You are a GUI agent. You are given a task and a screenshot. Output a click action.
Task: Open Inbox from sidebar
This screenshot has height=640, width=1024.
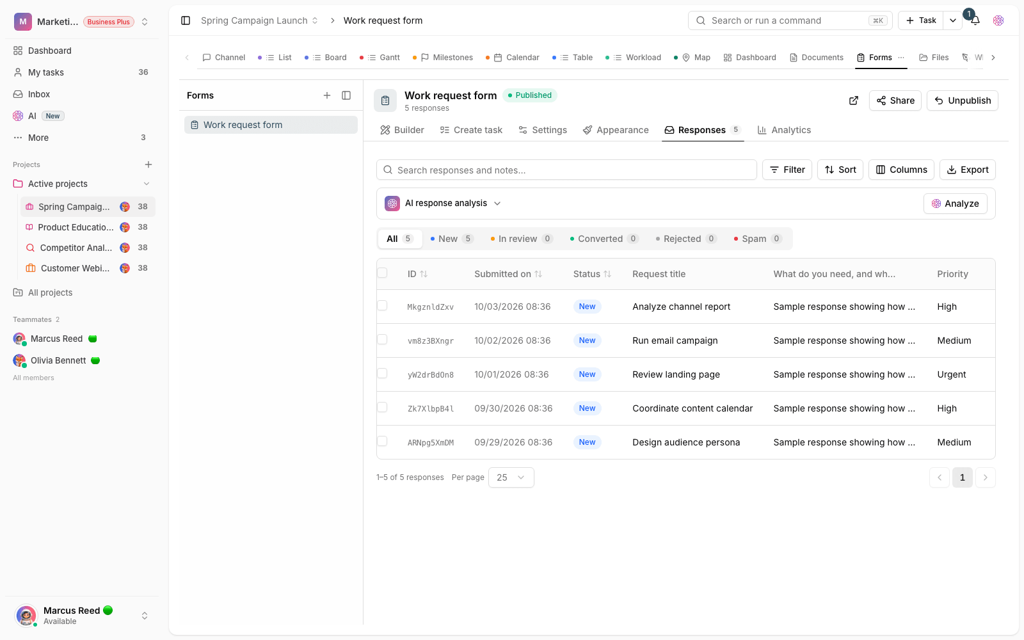[x=81, y=94]
